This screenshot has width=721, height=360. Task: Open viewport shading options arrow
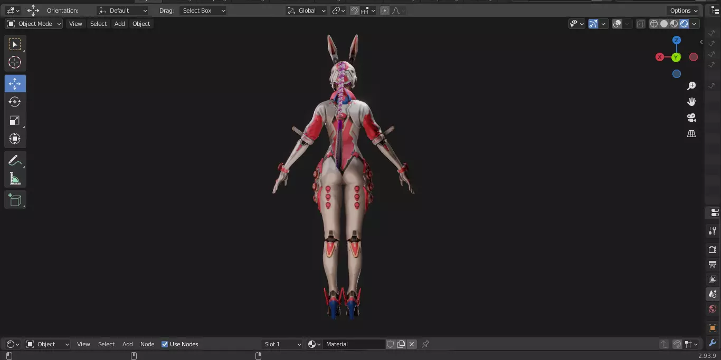point(695,24)
